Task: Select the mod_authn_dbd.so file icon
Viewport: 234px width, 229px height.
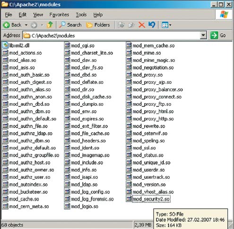Action: 5,104
